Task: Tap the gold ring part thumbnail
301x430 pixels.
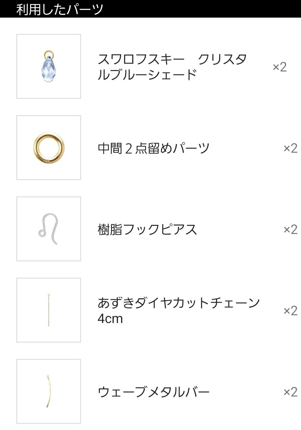Action: tap(49, 148)
